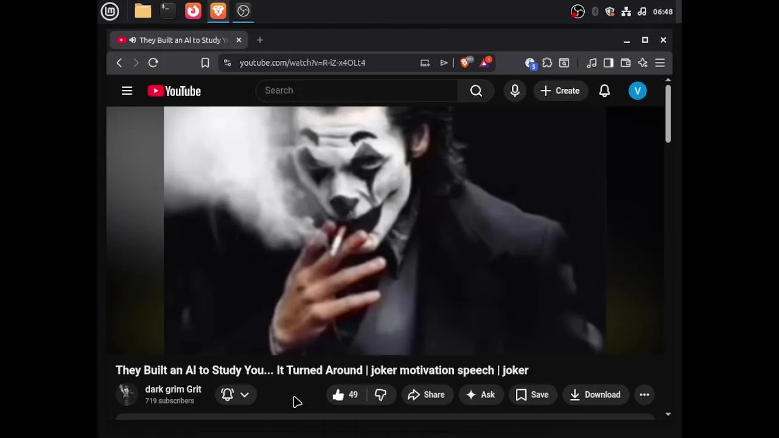Launch Terminal from the taskbar
This screenshot has height=438, width=779.
pos(167,11)
